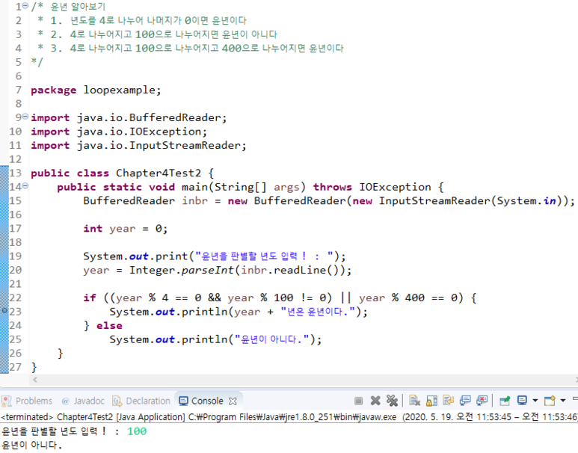This screenshot has height=453, width=578.
Task: Click 'package' keyword on line 7
Action: 53,90
